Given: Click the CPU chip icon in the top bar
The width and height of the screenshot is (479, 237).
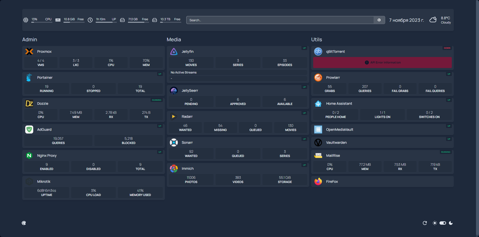Looking at the screenshot, I should click(x=26, y=20).
